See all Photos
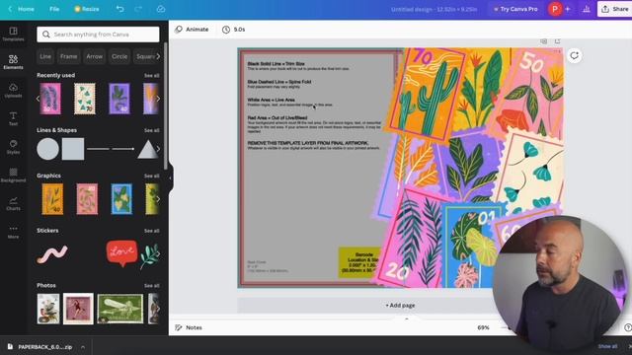This screenshot has height=355, width=632. [151, 285]
